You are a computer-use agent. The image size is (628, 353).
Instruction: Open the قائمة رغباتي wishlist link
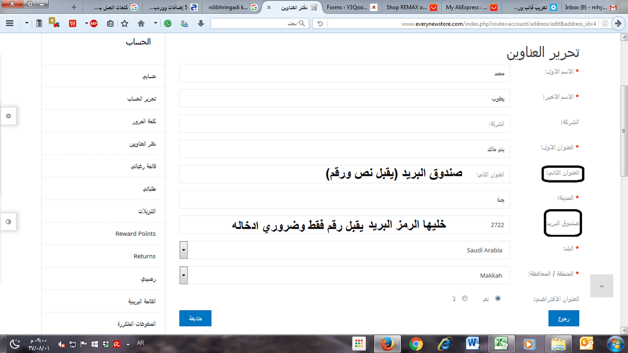pyautogui.click(x=144, y=167)
